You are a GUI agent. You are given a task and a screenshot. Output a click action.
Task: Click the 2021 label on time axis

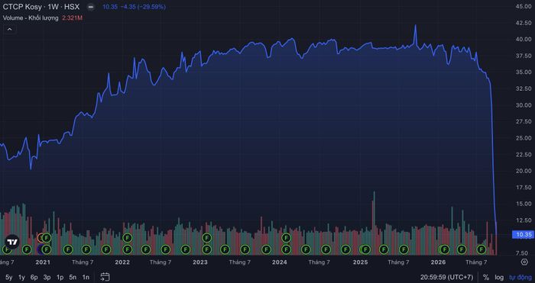tap(43, 262)
